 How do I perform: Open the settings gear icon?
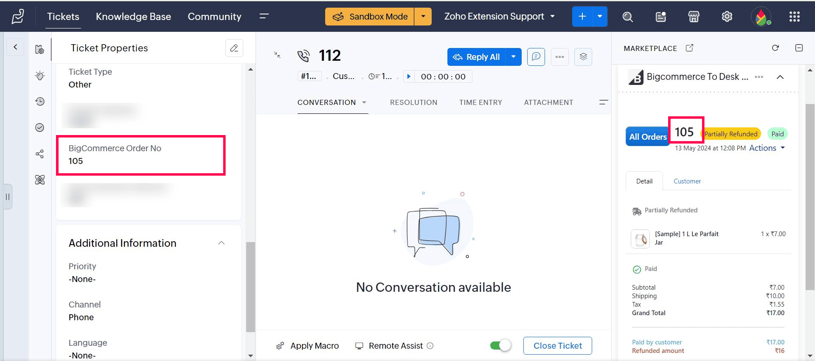coord(727,17)
